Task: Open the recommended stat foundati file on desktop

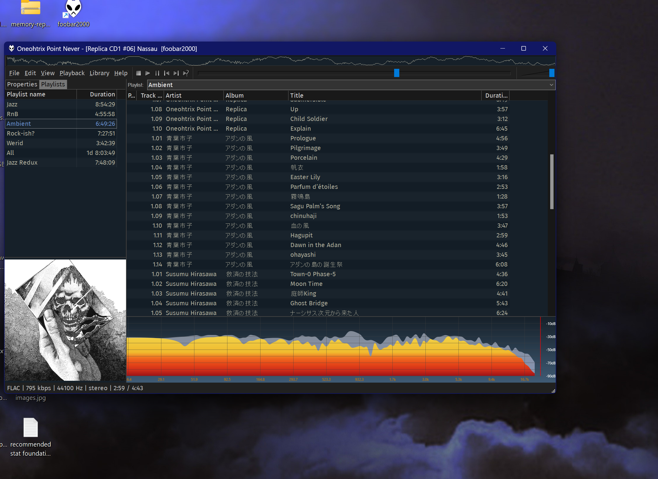Action: pyautogui.click(x=30, y=437)
